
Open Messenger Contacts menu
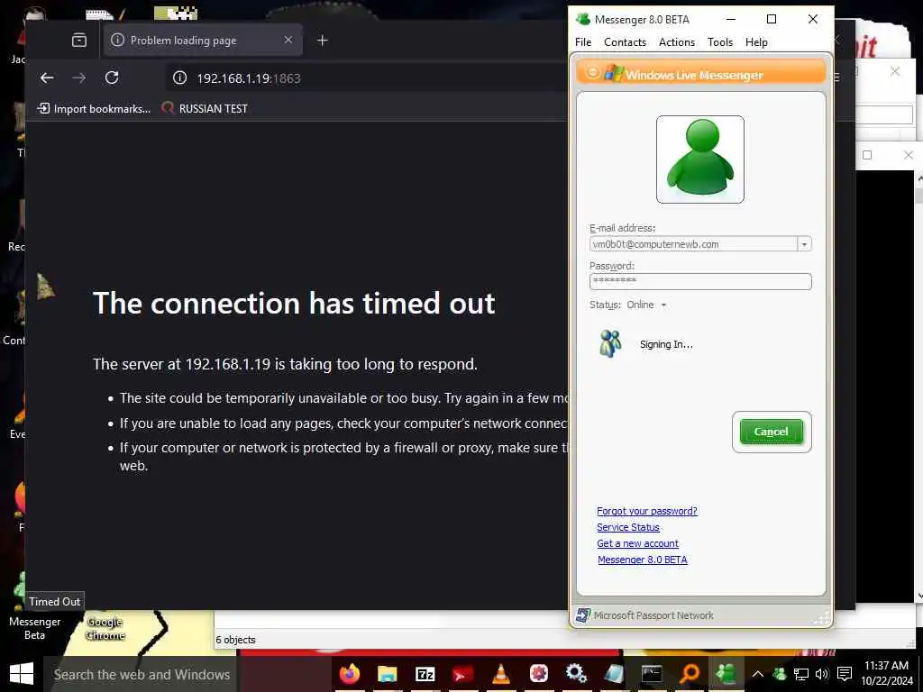click(x=625, y=42)
